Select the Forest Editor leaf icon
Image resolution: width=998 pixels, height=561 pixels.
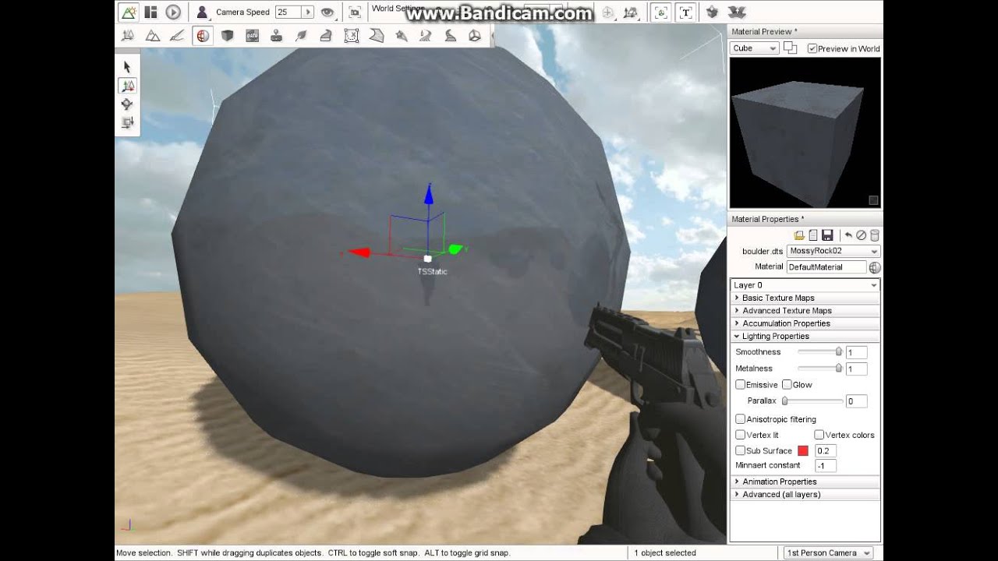301,35
